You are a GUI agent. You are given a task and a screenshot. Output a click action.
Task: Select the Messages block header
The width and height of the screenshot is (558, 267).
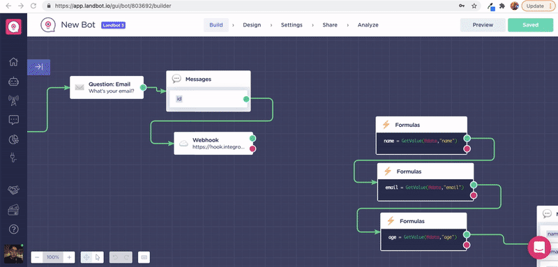208,79
